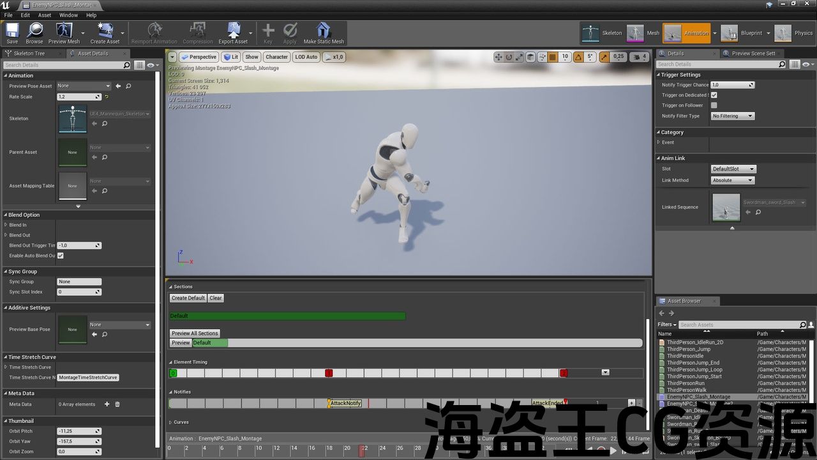Enable Trigger on Follower checkbox
The width and height of the screenshot is (817, 460).
point(714,105)
